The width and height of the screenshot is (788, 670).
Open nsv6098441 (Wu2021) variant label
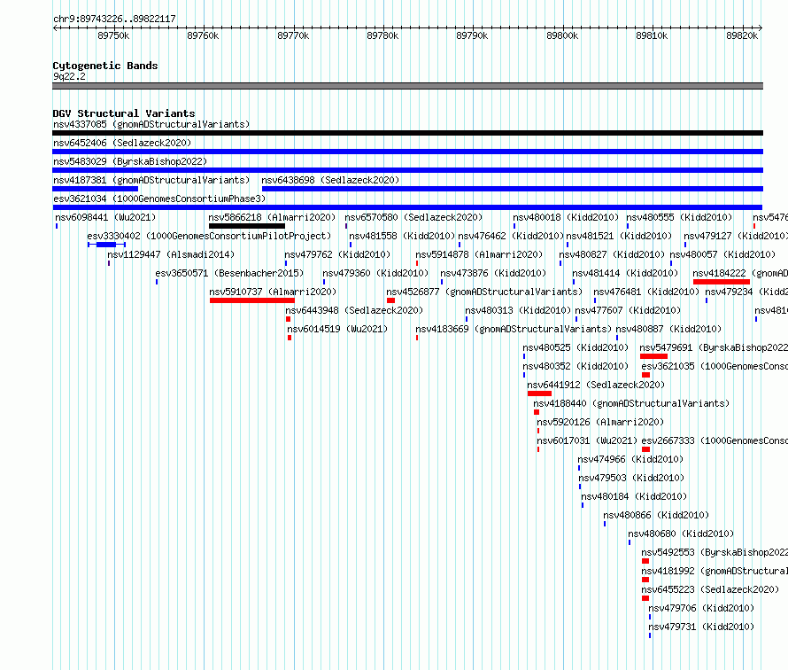click(105, 217)
